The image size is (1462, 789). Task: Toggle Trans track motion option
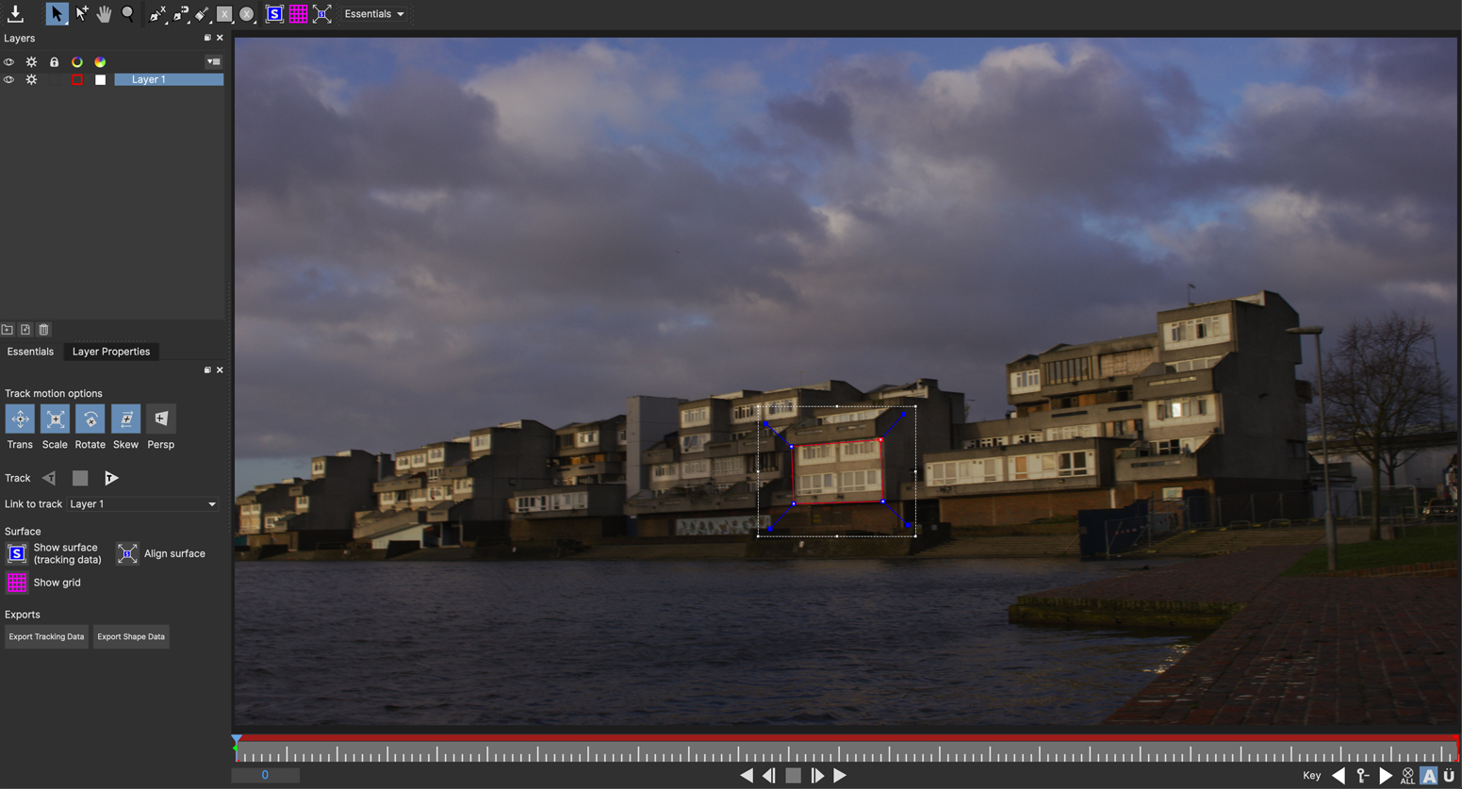[x=20, y=419]
